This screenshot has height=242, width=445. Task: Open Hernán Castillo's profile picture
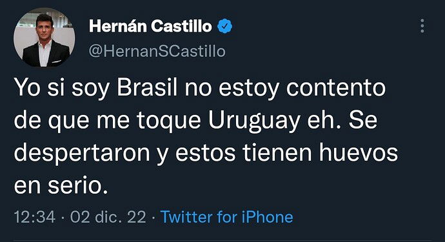(x=44, y=37)
